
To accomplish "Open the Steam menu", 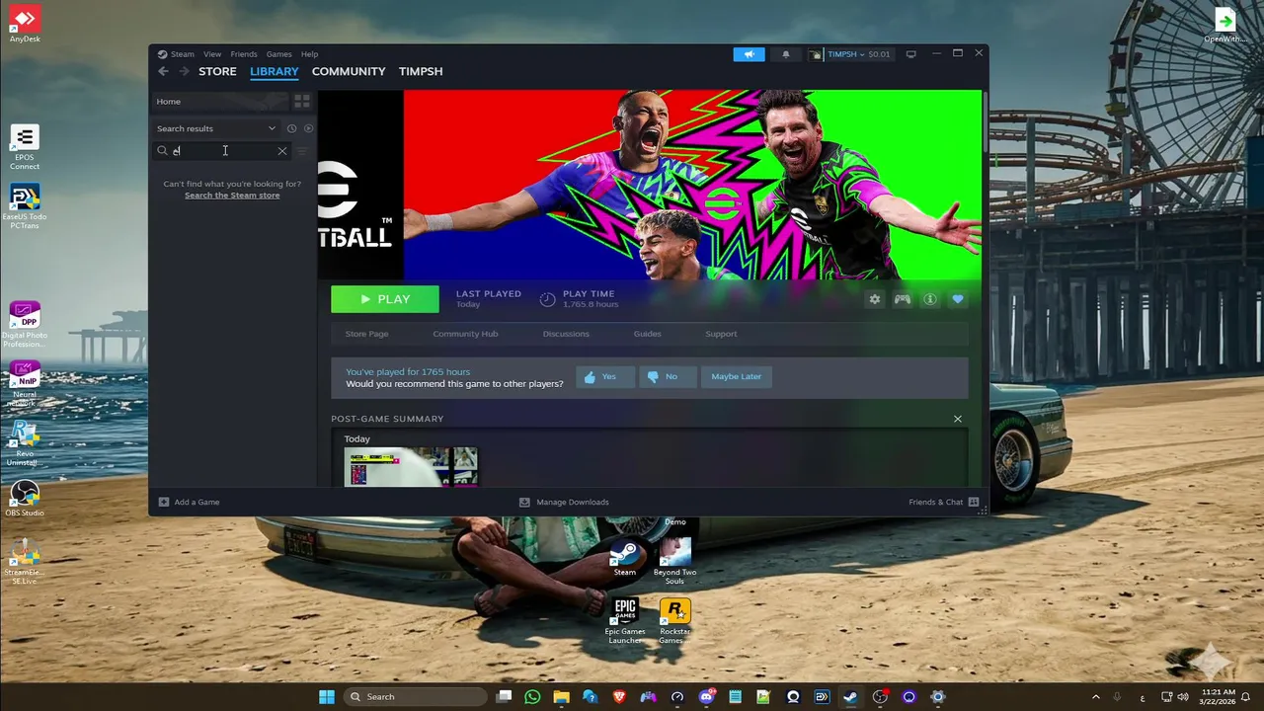I will pyautogui.click(x=183, y=54).
